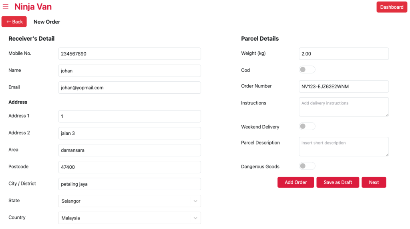410x229 pixels.
Task: Open the Selangor state selector
Action: pyautogui.click(x=129, y=201)
